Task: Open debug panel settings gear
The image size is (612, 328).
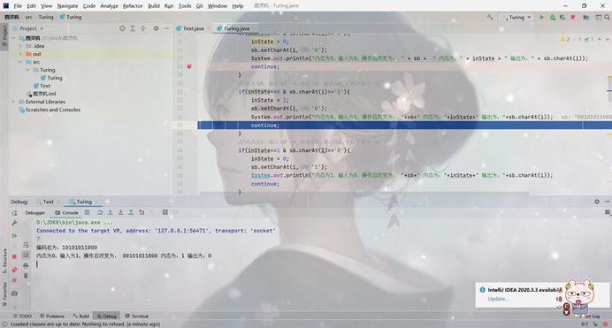Action: [597, 202]
